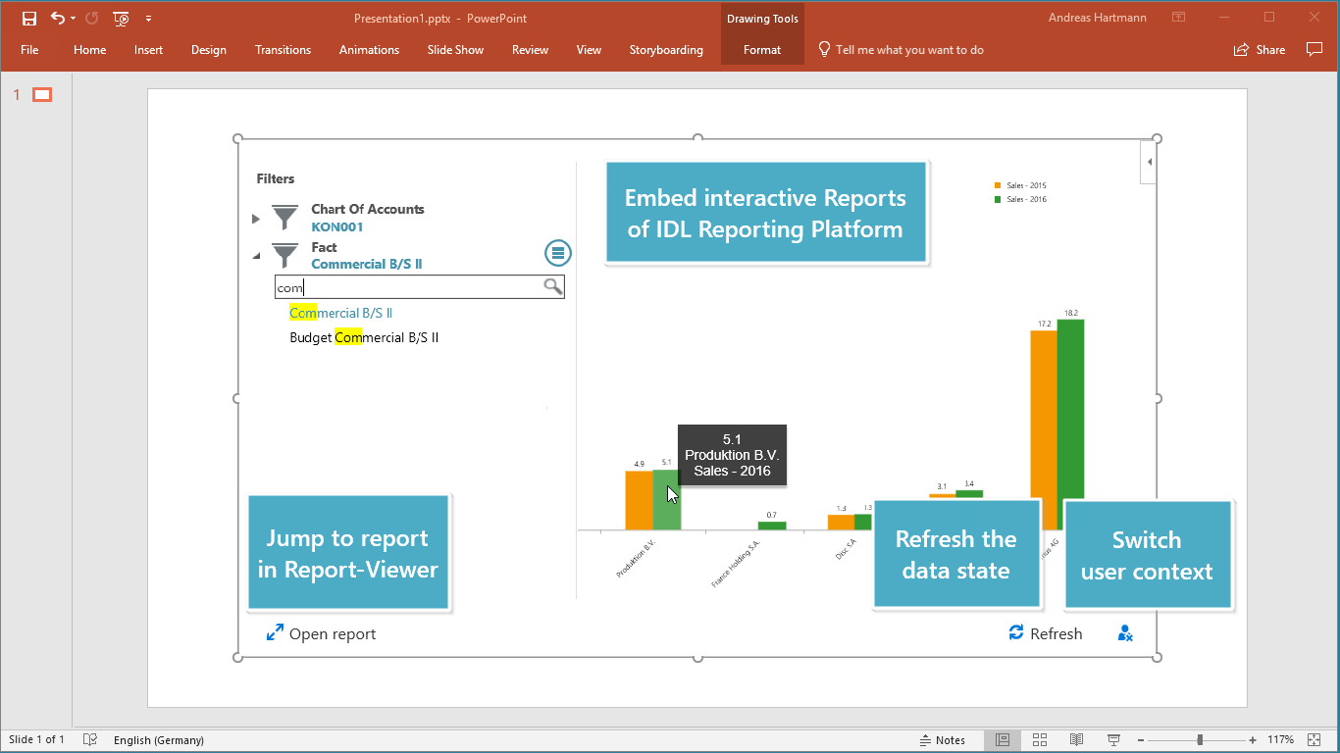
Task: Go to the Transitions tab
Action: click(x=283, y=50)
